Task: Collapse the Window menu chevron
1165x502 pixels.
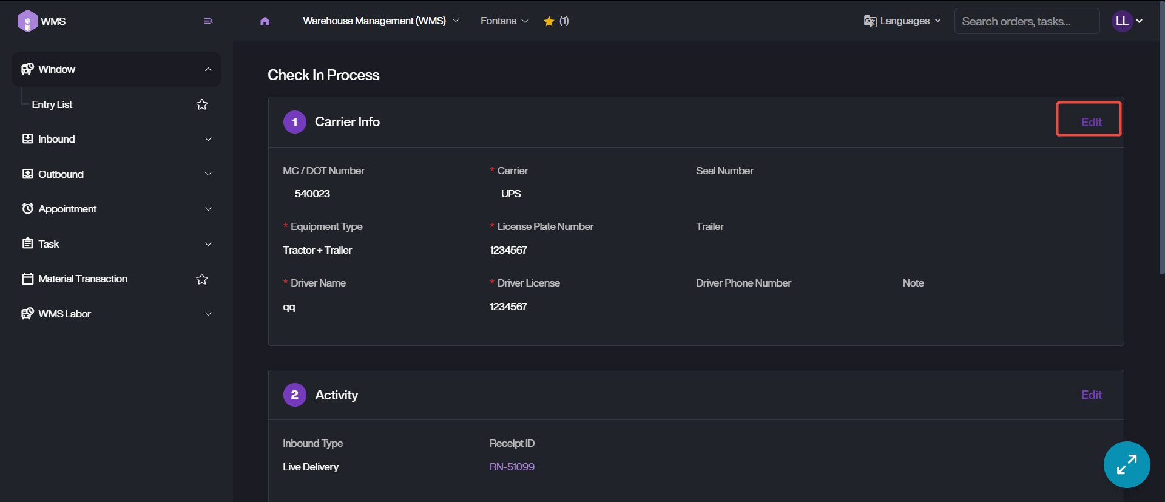Action: (x=208, y=69)
